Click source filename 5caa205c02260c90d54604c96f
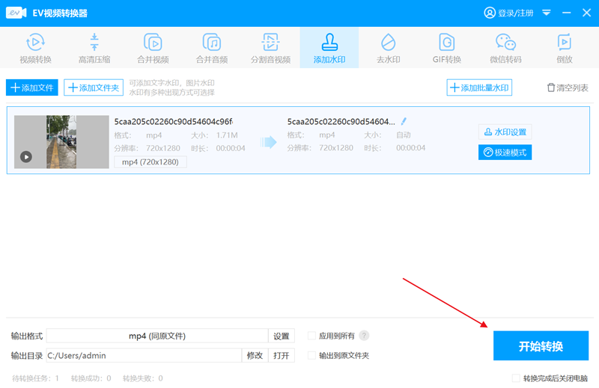This screenshot has height=388, width=599. (174, 122)
